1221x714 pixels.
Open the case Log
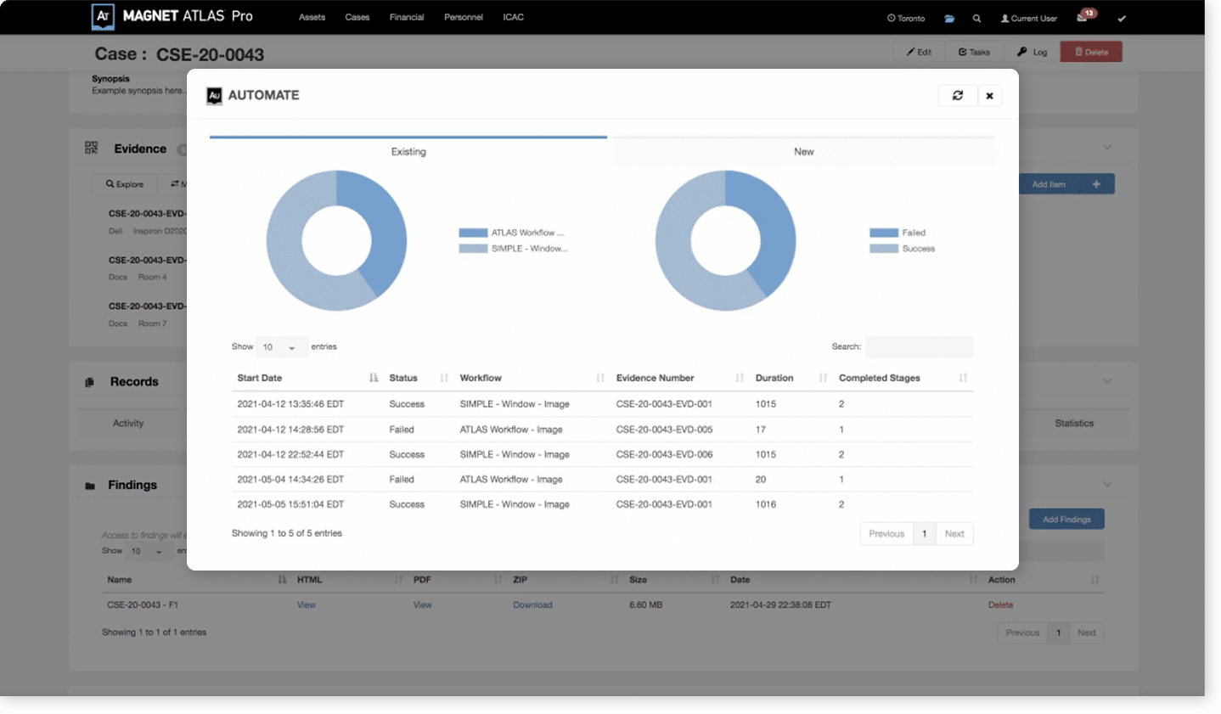coord(1032,52)
